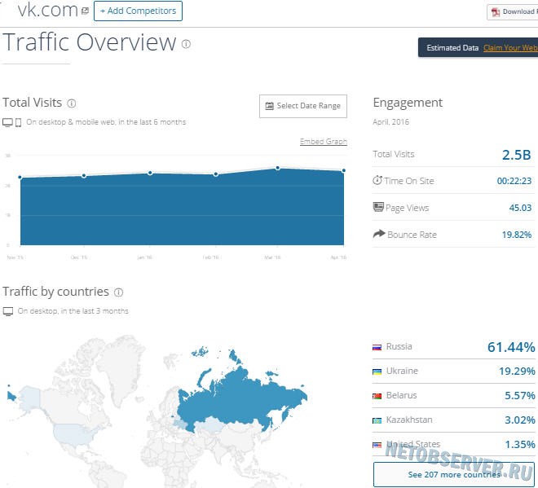Show Traffic by countries info icon
The image size is (538, 488).
[x=119, y=292]
